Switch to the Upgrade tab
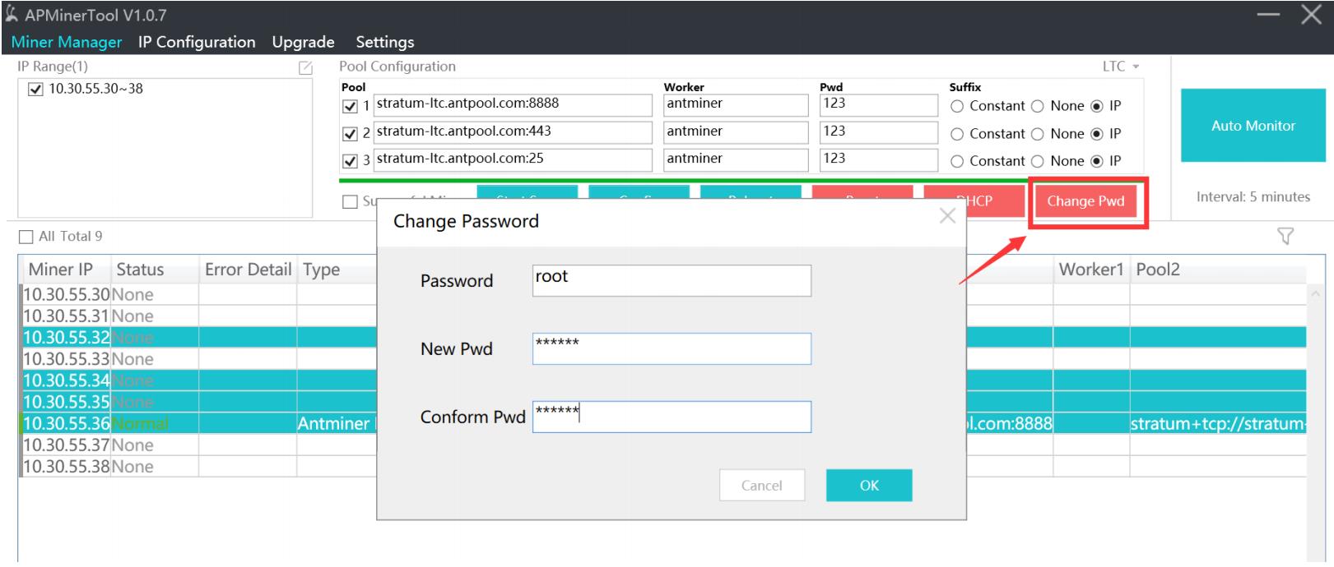The image size is (1334, 567). (x=303, y=42)
